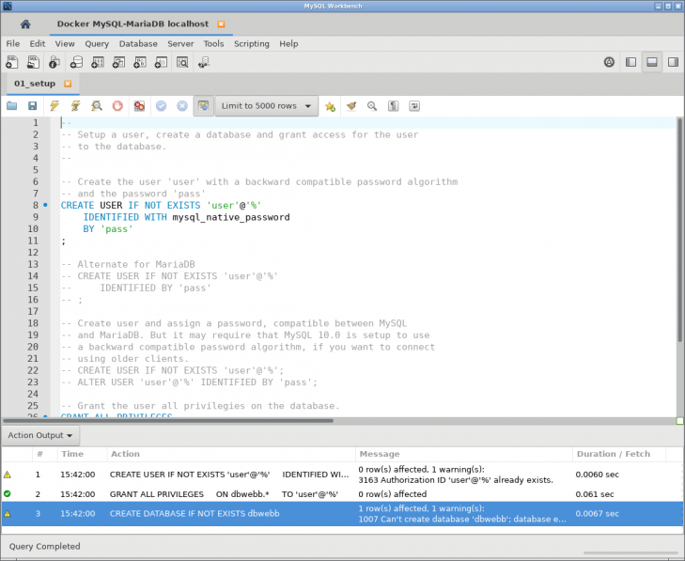Execute statement under cursor icon
The image size is (685, 561).
75,106
